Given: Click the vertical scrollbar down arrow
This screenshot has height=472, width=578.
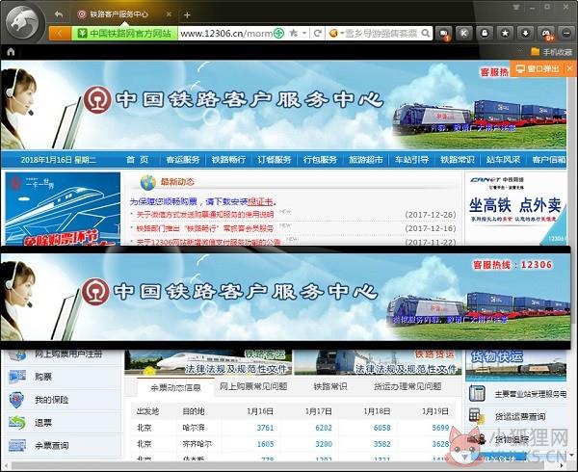Looking at the screenshot, I should (x=572, y=457).
